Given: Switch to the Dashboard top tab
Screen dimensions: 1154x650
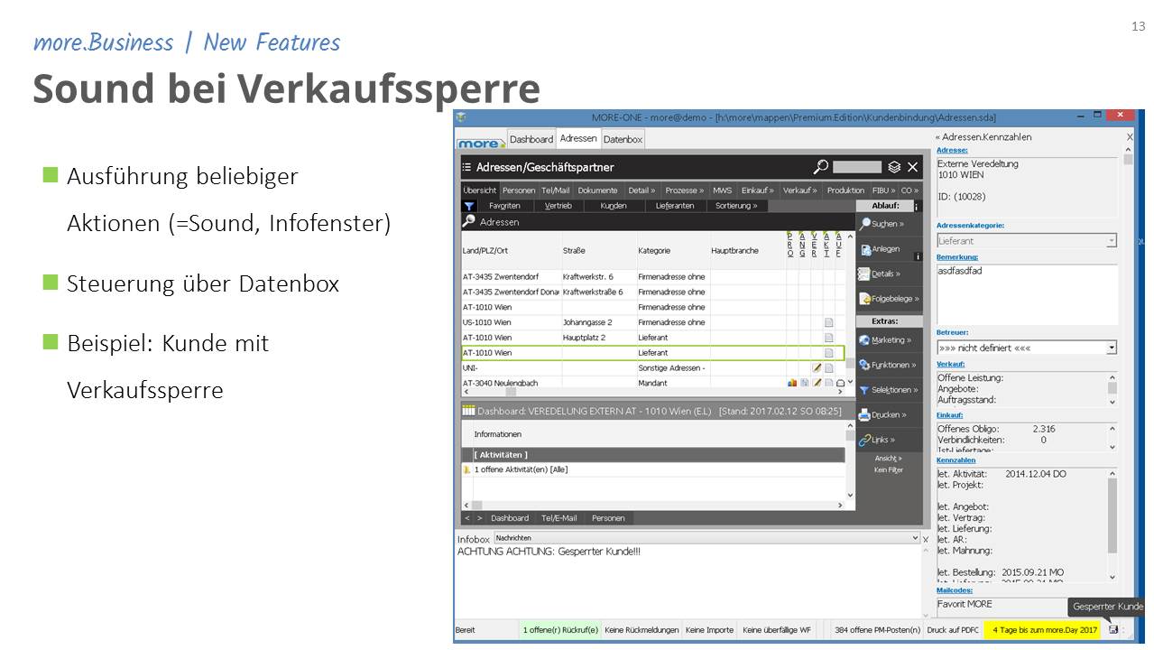Looking at the screenshot, I should tap(531, 139).
